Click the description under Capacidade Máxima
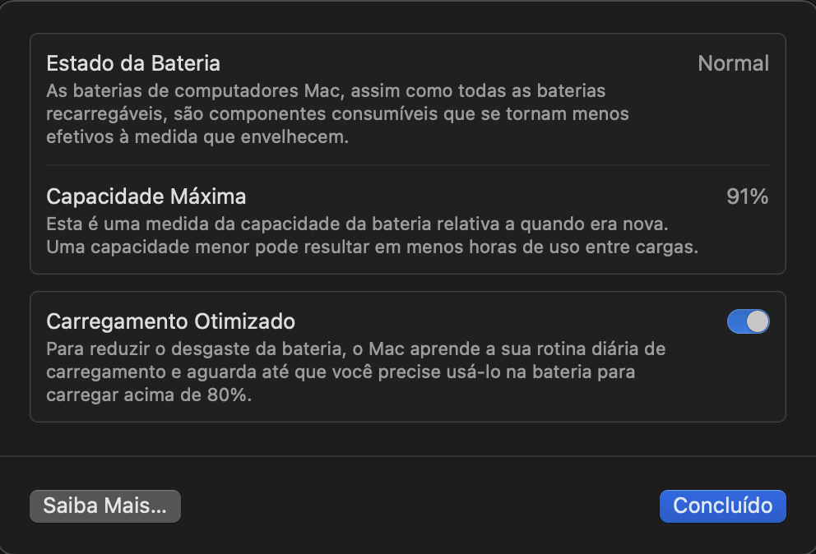 372,235
